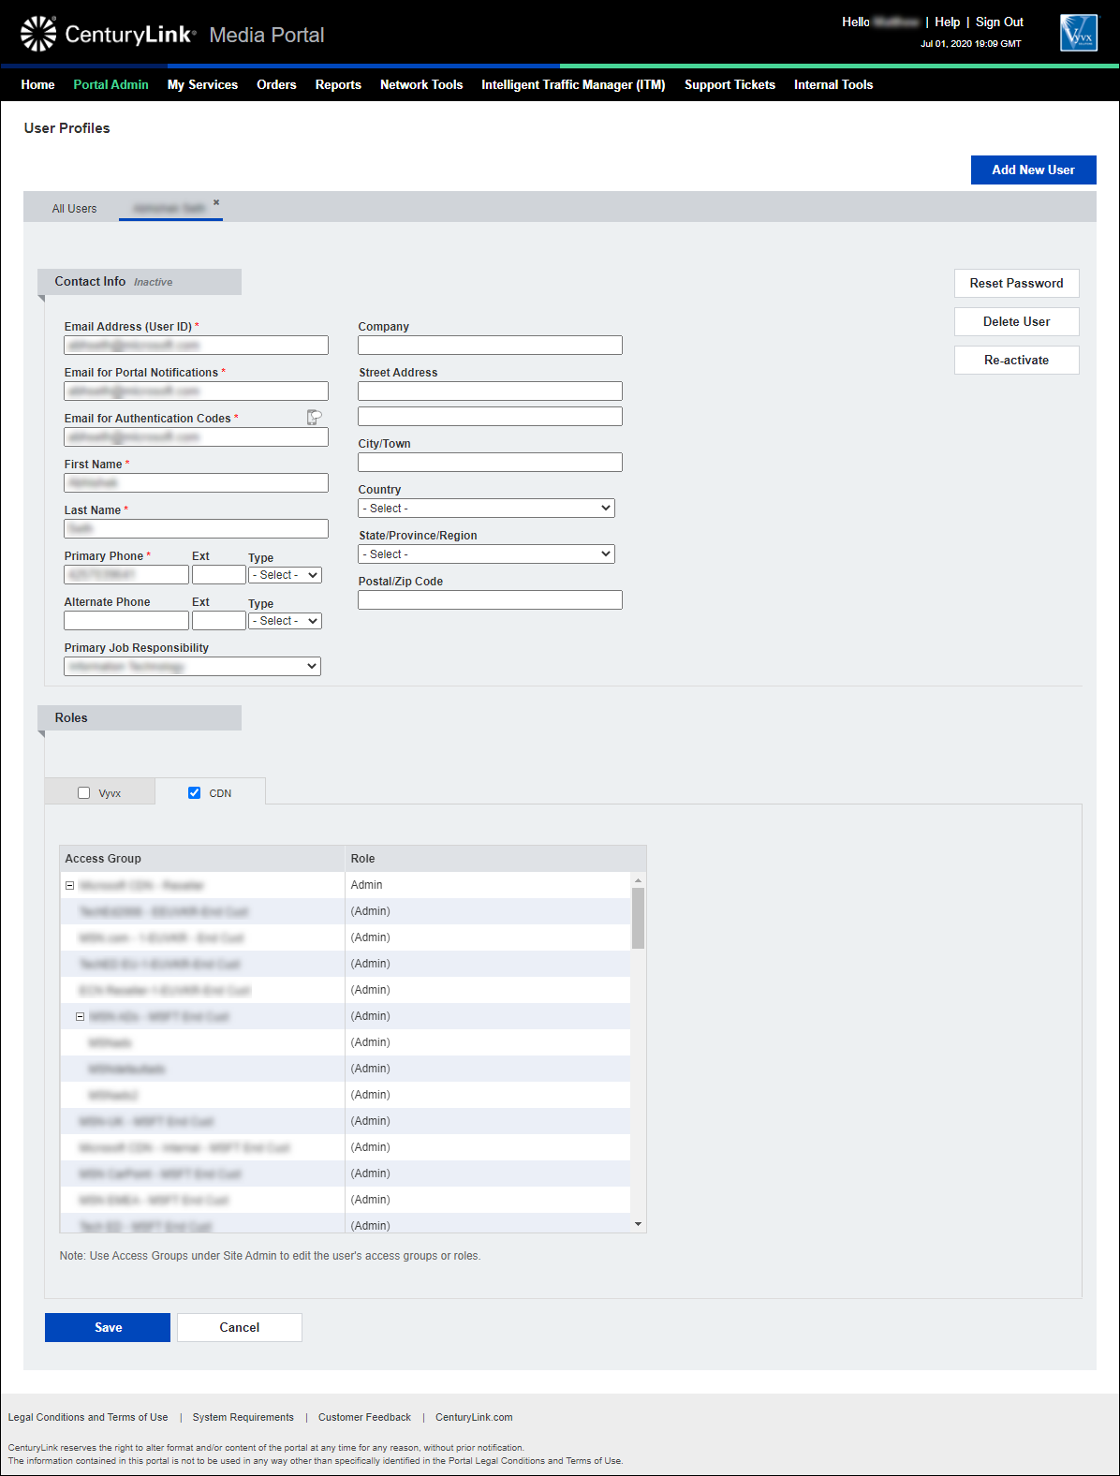Image resolution: width=1120 pixels, height=1476 pixels.
Task: Click the Sign Out link
Action: tap(999, 22)
